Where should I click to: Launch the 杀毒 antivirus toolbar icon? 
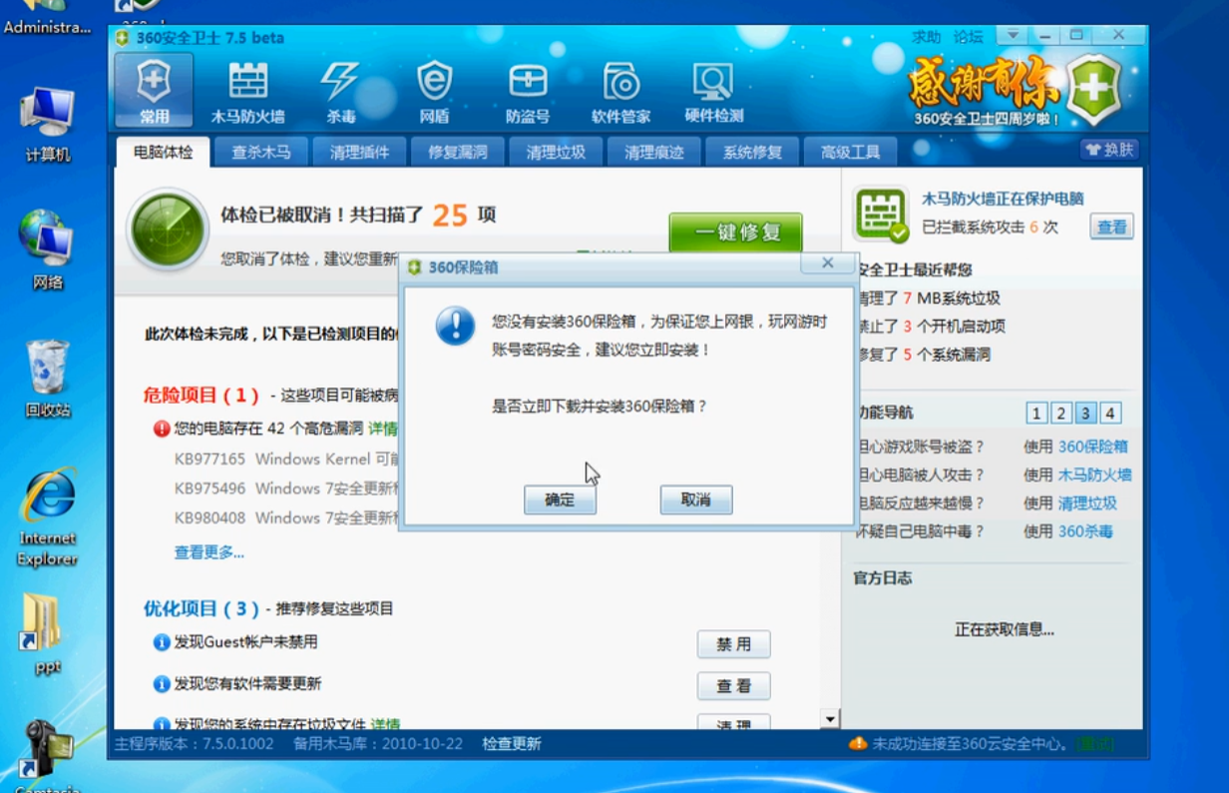coord(340,91)
